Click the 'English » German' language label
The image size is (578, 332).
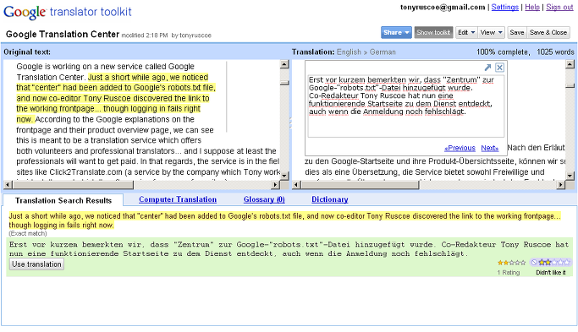[366, 52]
